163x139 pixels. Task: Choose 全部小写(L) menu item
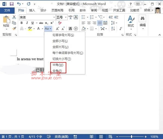[60, 41]
